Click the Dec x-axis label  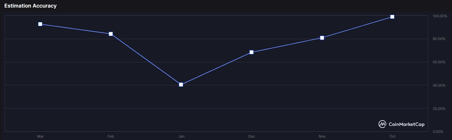pos(251,136)
